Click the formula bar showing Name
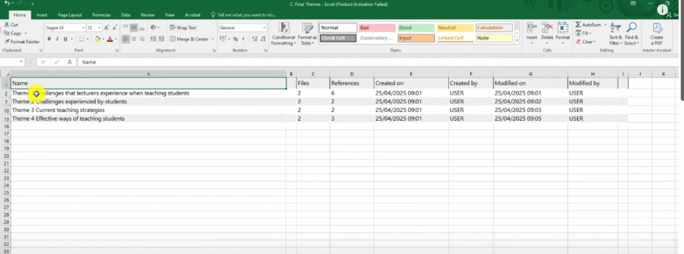684x254 pixels. [x=379, y=62]
